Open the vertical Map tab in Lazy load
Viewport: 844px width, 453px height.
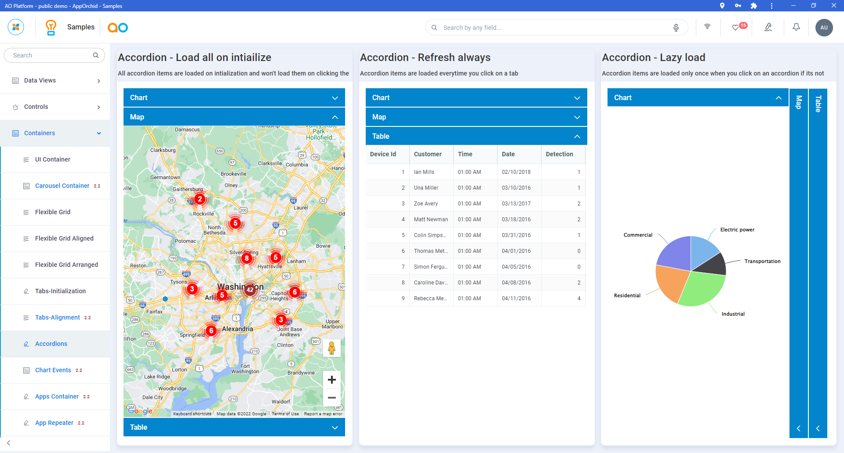[798, 103]
